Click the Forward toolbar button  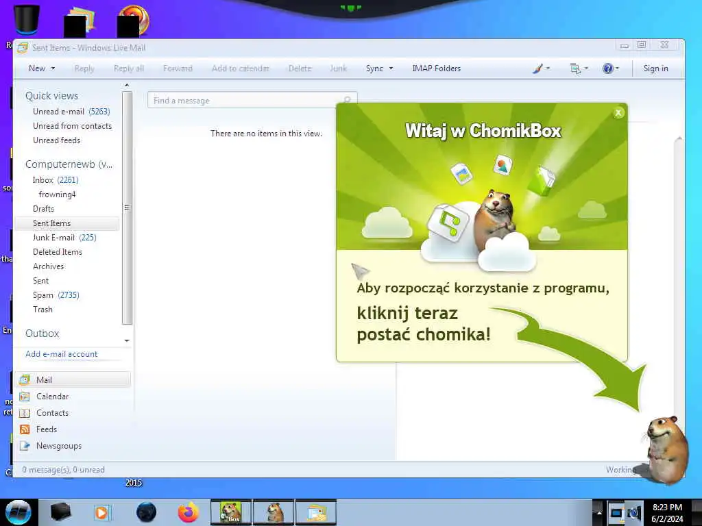(178, 68)
